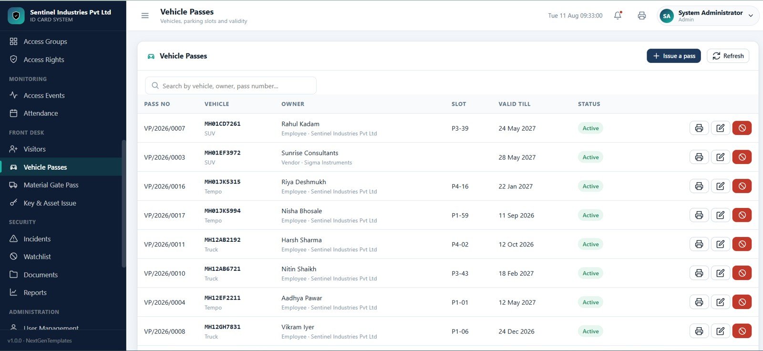The width and height of the screenshot is (763, 351).
Task: Print Harsh Sharma's vehicle pass
Action: 699,244
